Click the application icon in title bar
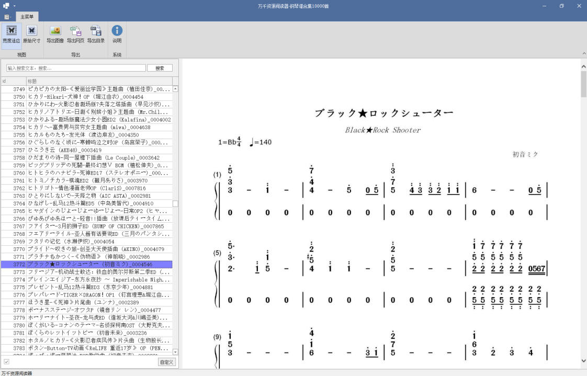Image resolution: width=587 pixels, height=376 pixels. 6,6
